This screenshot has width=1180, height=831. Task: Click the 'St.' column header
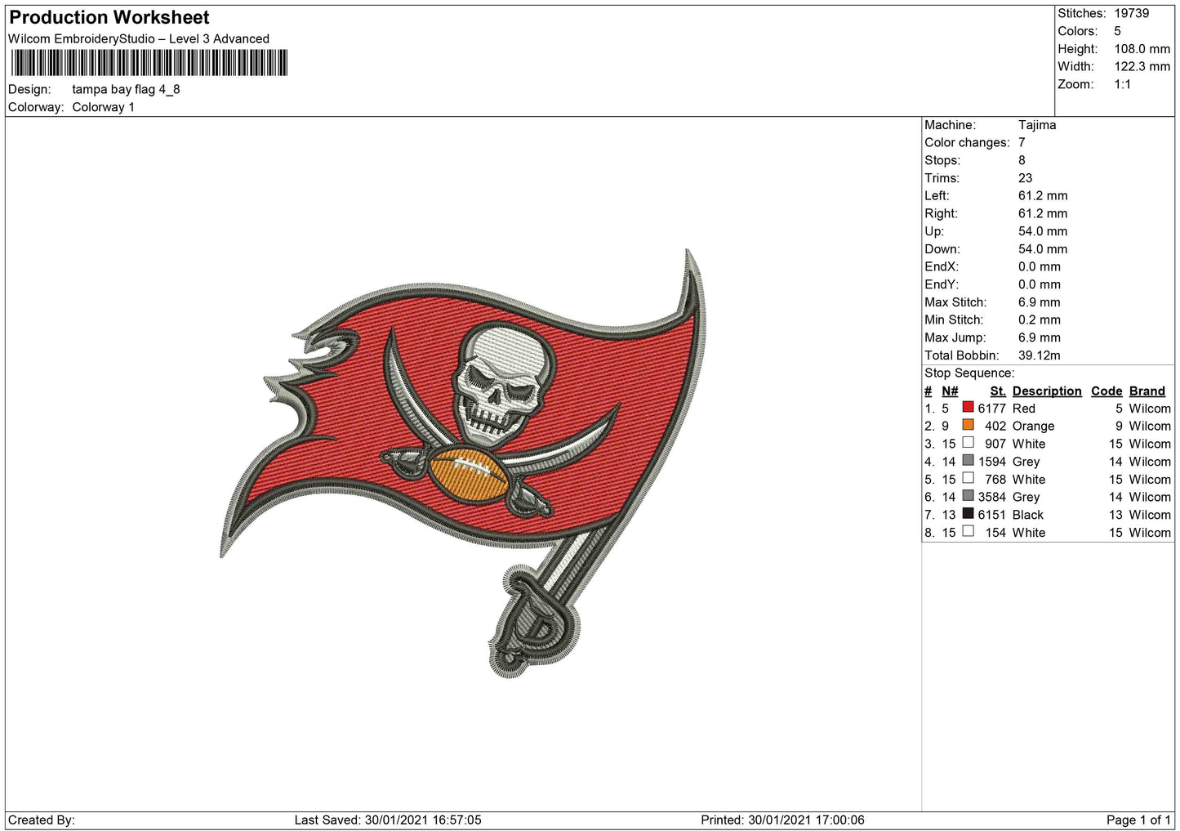tap(998, 391)
